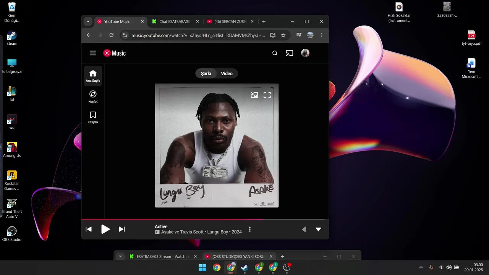Go forward in browser history
The image size is (489, 275).
100,35
